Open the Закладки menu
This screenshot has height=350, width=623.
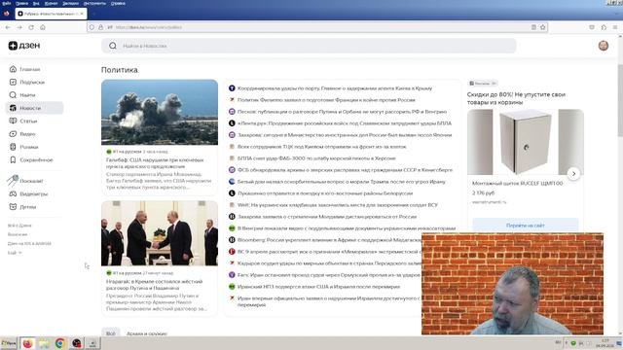(x=70, y=3)
